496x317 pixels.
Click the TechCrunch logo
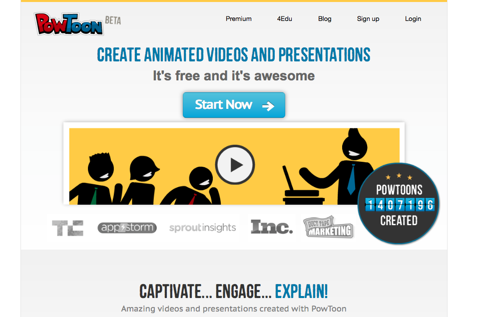click(x=68, y=228)
